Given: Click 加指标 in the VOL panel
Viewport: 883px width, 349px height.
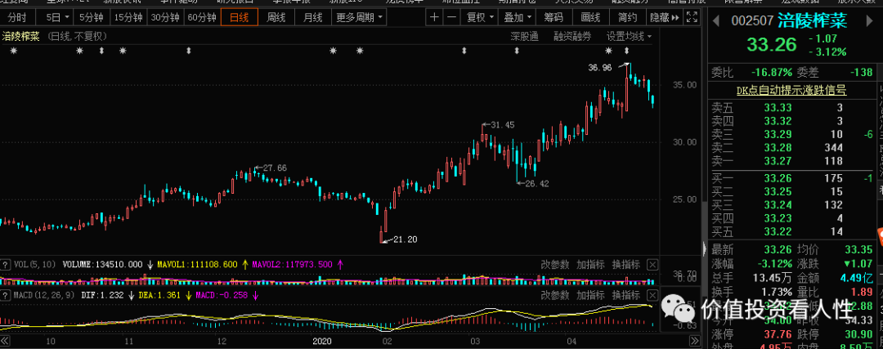Looking at the screenshot, I should pos(591,265).
